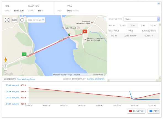Click the splits table scroll down arrow
This screenshot has height=119, width=163.
pyautogui.click(x=160, y=77)
